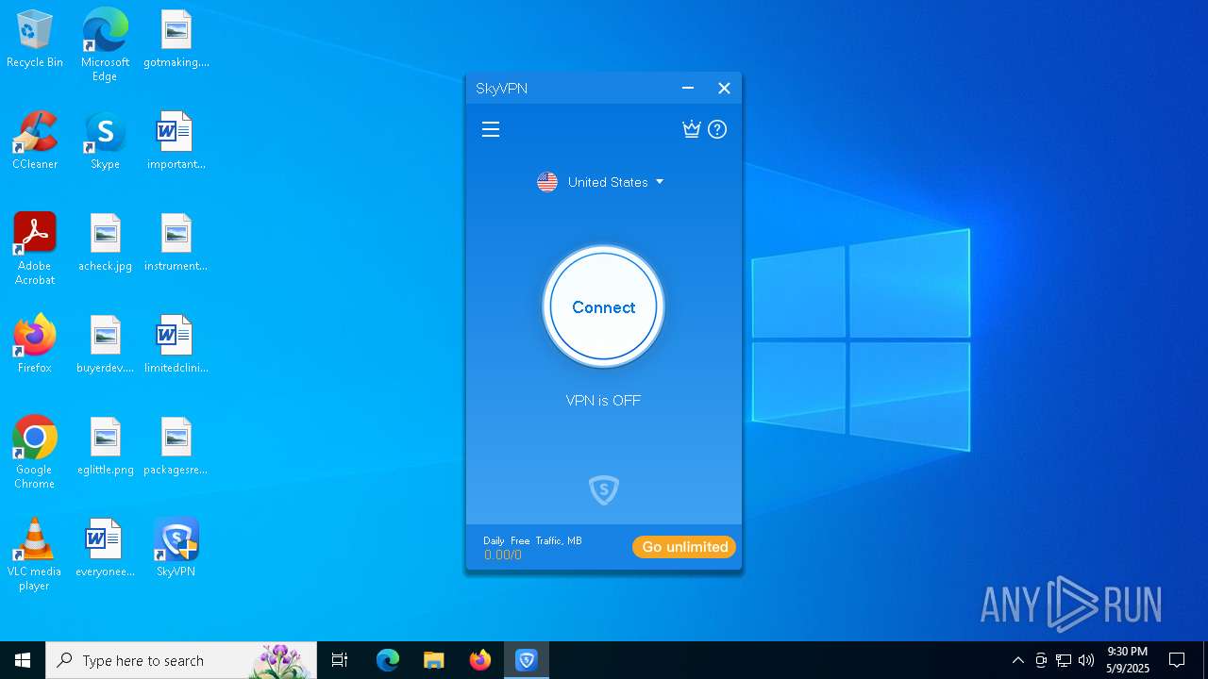Screen dimensions: 1208x679
Task: Select the acheck.jpg file icon
Action: pos(105,243)
